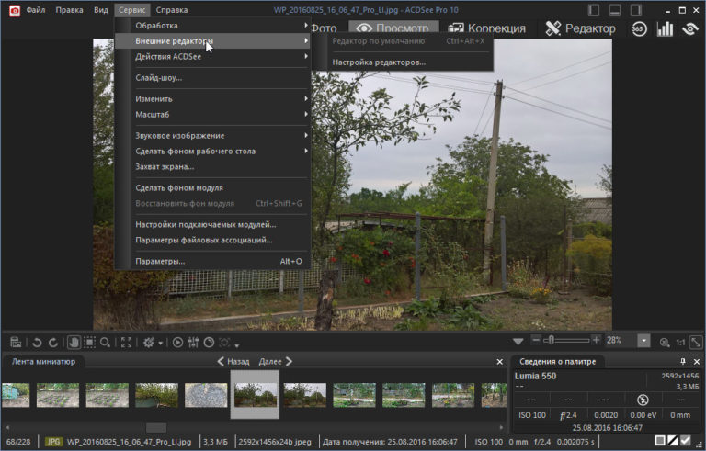Pin the palette info panel
The width and height of the screenshot is (706, 451).
point(683,362)
